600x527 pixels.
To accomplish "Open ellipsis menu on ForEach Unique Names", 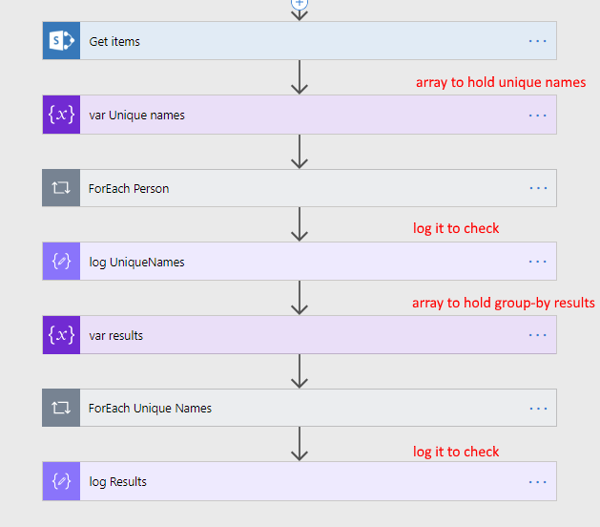I will (538, 409).
